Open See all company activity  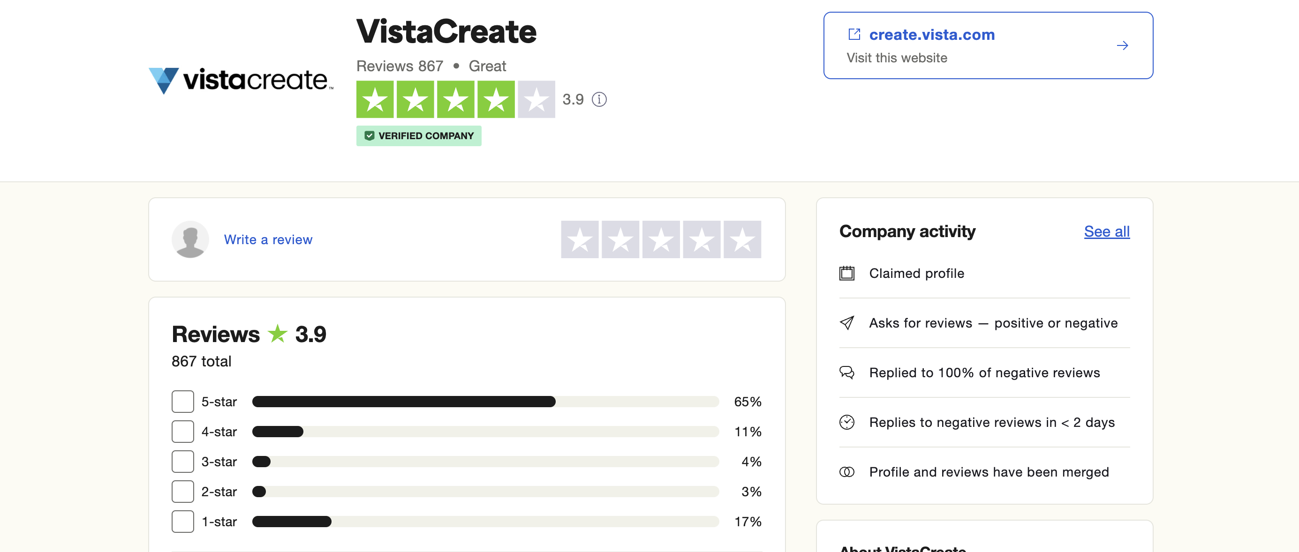point(1107,231)
